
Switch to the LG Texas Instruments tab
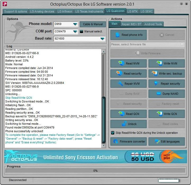point(89,11)
